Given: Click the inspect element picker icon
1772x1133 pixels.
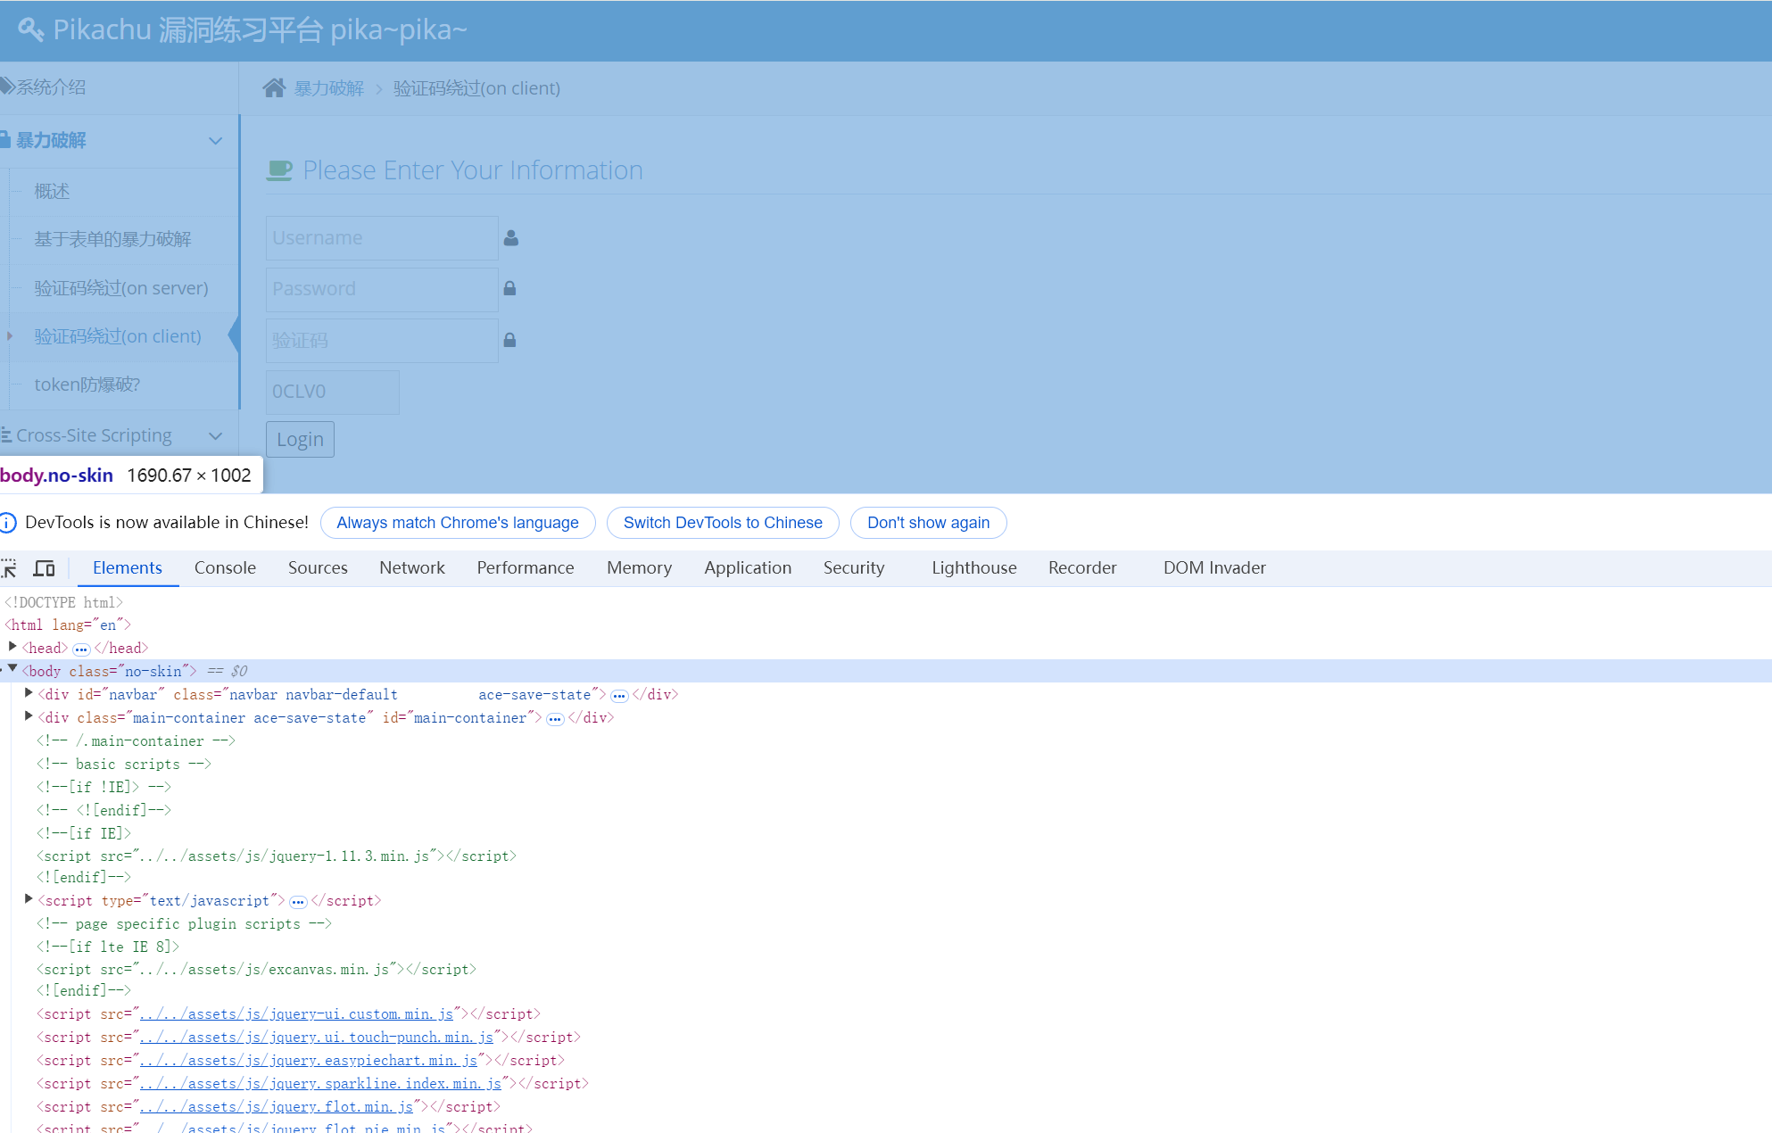Looking at the screenshot, I should click(x=9, y=568).
